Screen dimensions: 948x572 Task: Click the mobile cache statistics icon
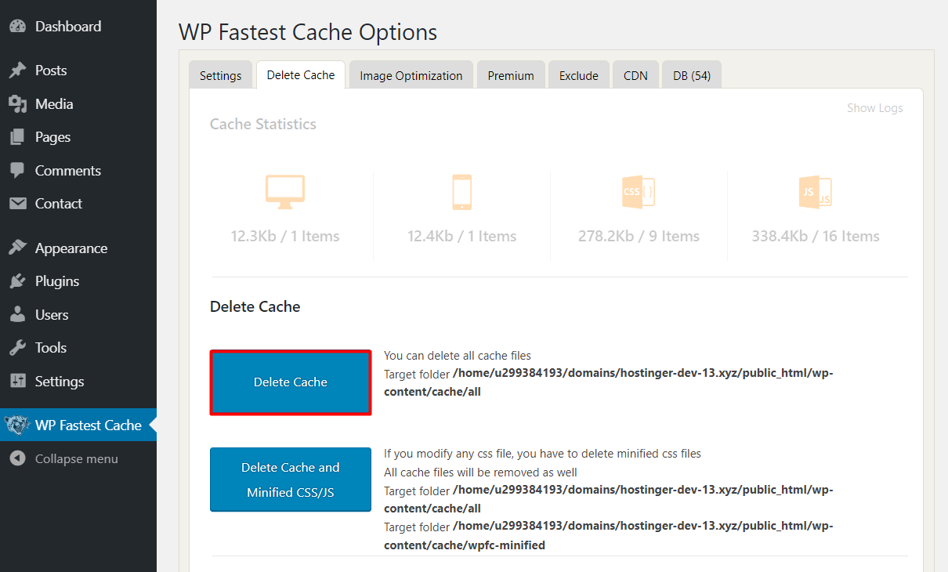click(x=461, y=190)
